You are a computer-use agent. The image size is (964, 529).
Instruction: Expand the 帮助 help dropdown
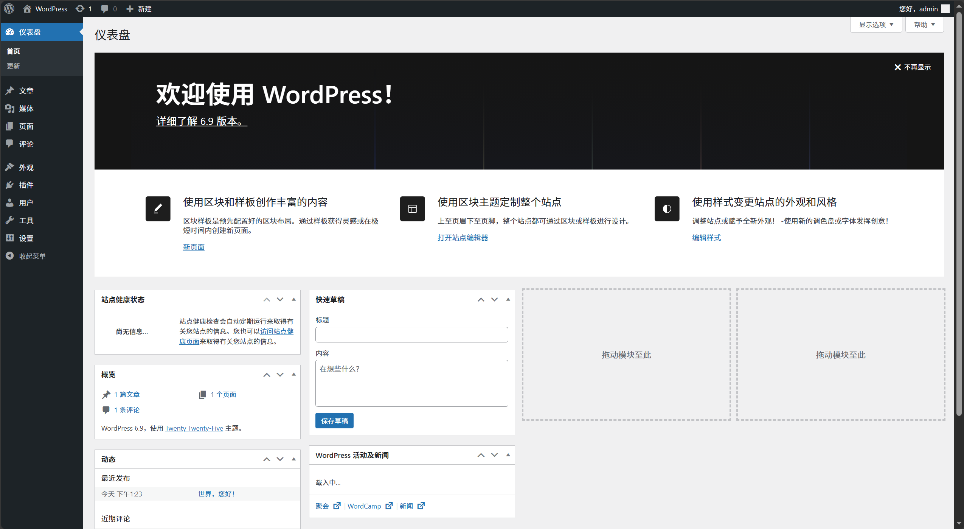924,25
